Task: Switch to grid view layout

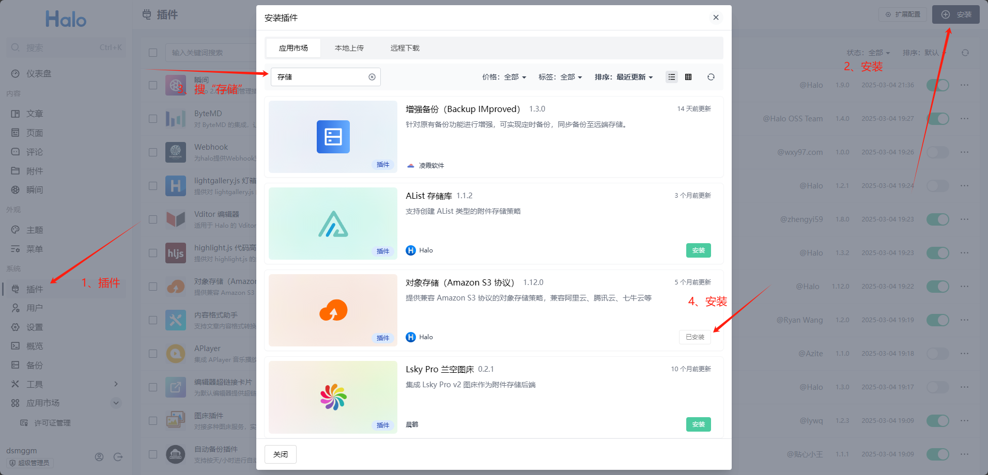Action: [x=688, y=77]
